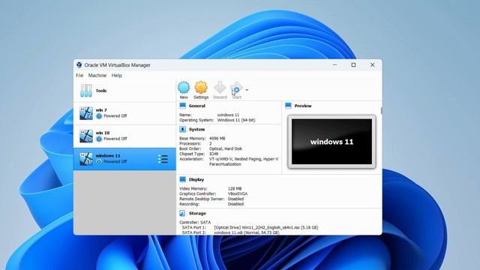Click the New virtual machine icon
This screenshot has width=480, height=270.
click(x=184, y=88)
